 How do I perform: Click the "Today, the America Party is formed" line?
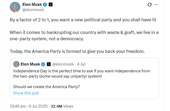pyautogui.click(x=77, y=51)
